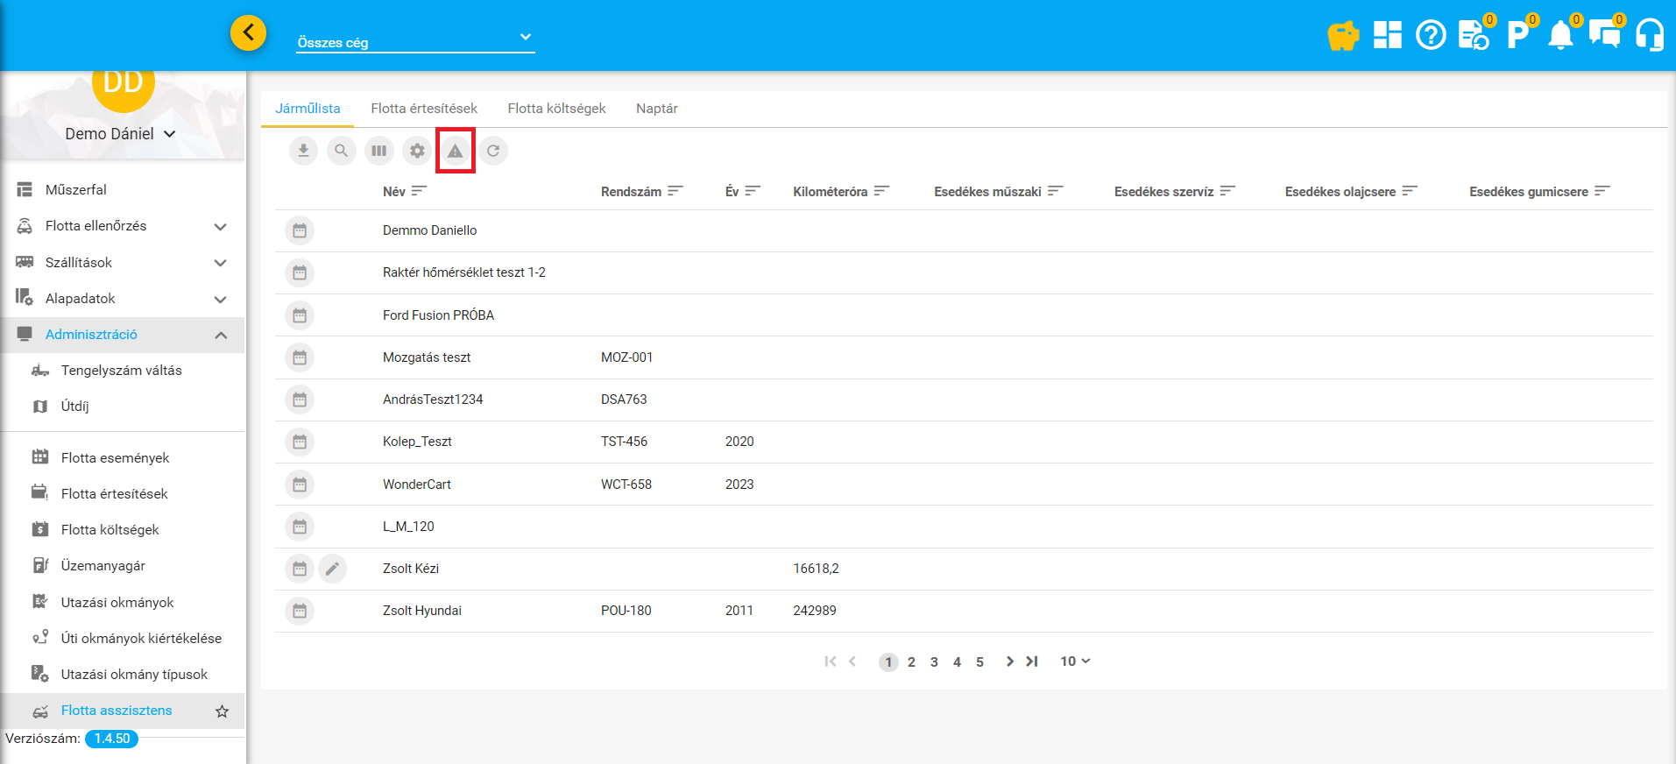
Task: Open the column chooser icon
Action: (x=378, y=151)
